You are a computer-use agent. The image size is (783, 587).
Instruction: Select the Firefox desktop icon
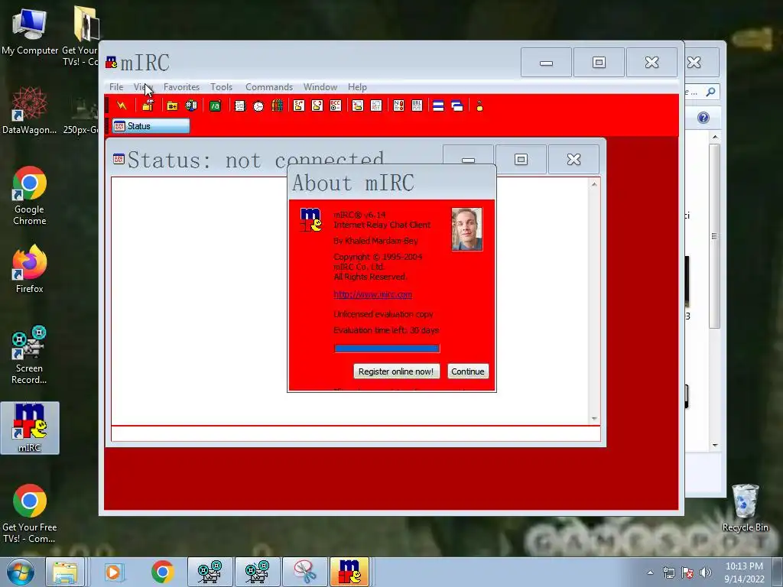(30, 269)
